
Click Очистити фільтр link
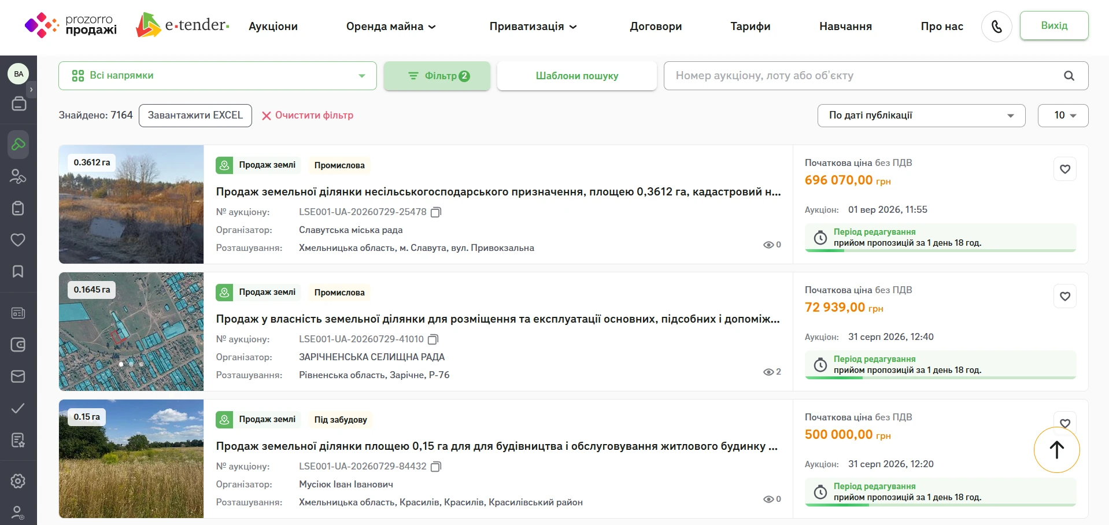click(x=308, y=116)
